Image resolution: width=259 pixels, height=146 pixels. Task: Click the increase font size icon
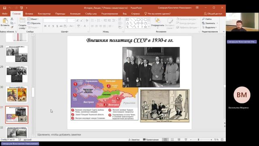[x=77, y=20]
